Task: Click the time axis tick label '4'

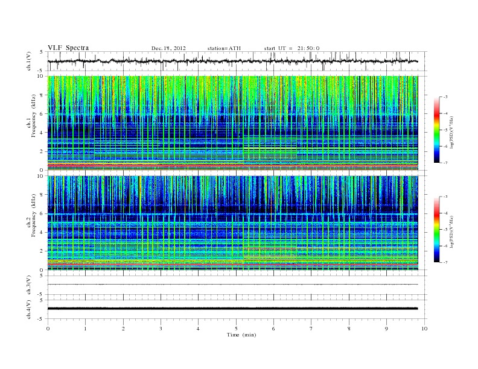Action: 198,329
